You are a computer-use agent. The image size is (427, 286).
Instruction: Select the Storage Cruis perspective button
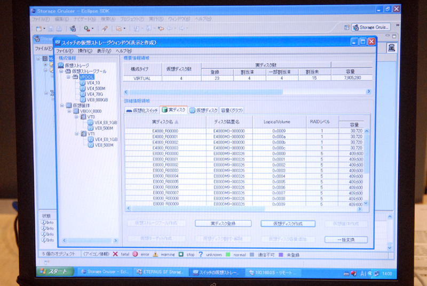point(371,27)
